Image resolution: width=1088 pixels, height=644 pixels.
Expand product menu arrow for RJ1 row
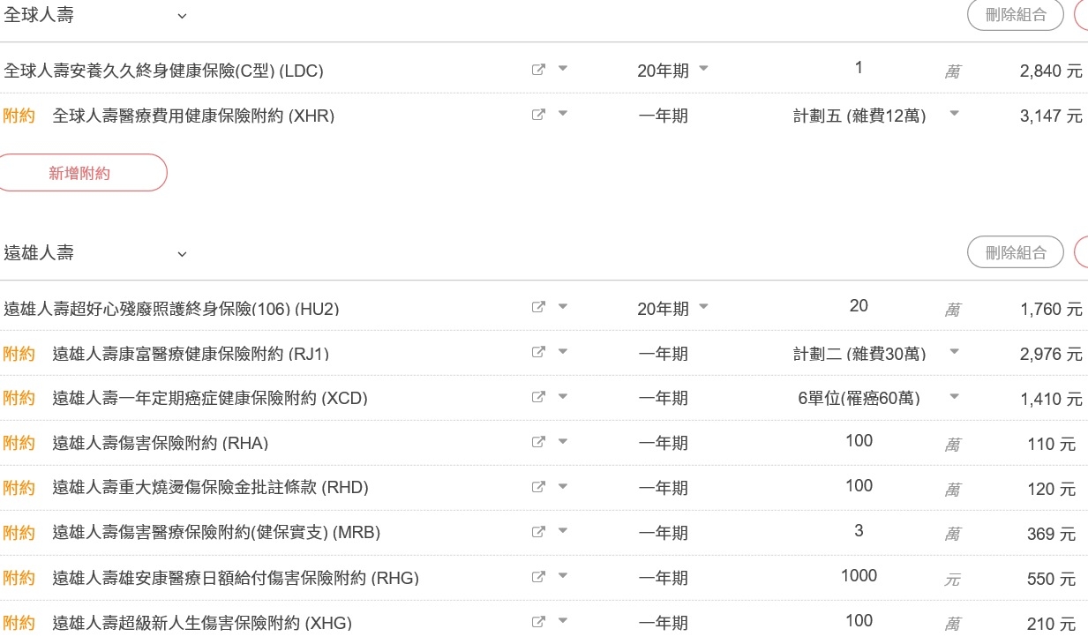563,352
